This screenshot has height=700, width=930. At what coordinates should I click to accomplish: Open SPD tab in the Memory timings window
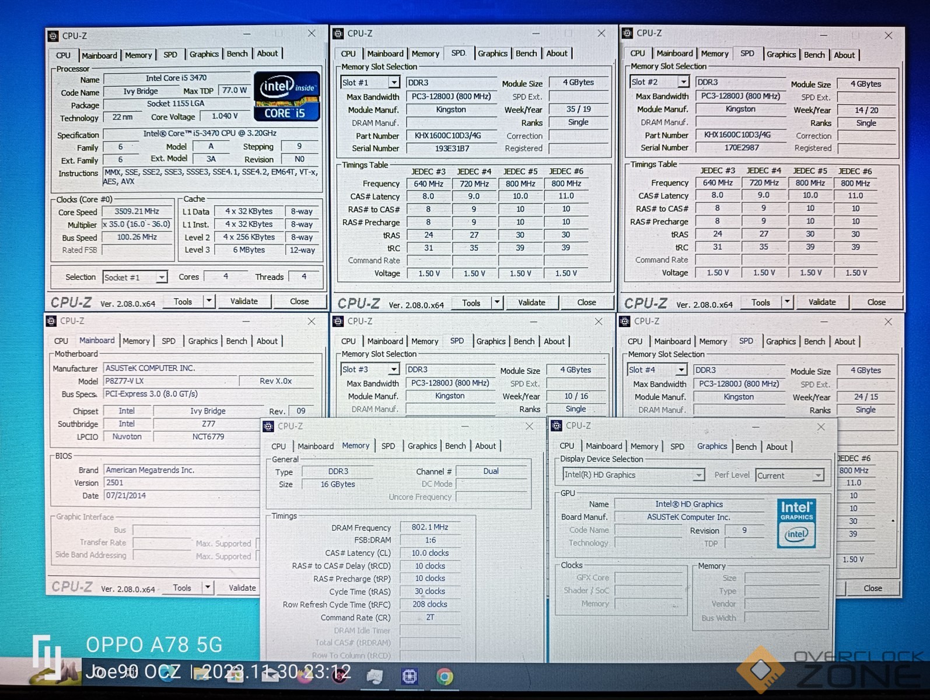[388, 446]
